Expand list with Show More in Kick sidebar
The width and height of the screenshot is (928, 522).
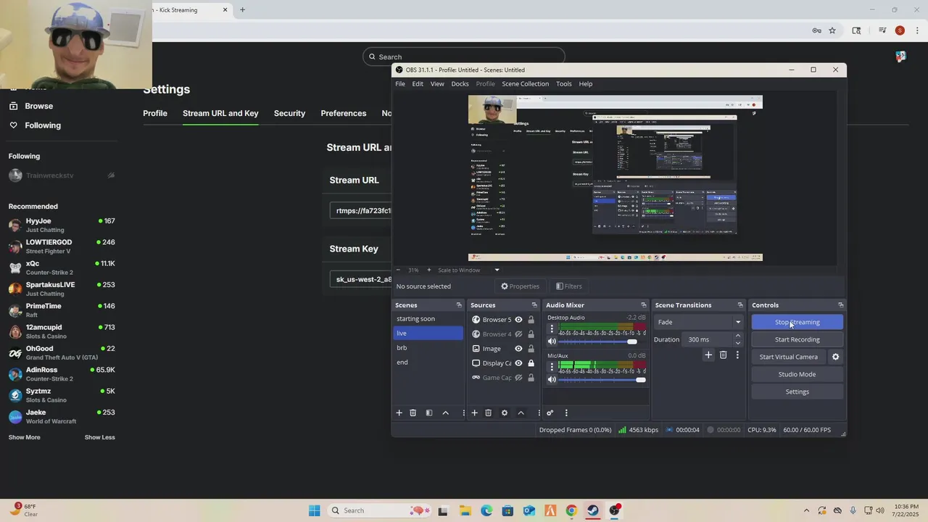click(25, 437)
